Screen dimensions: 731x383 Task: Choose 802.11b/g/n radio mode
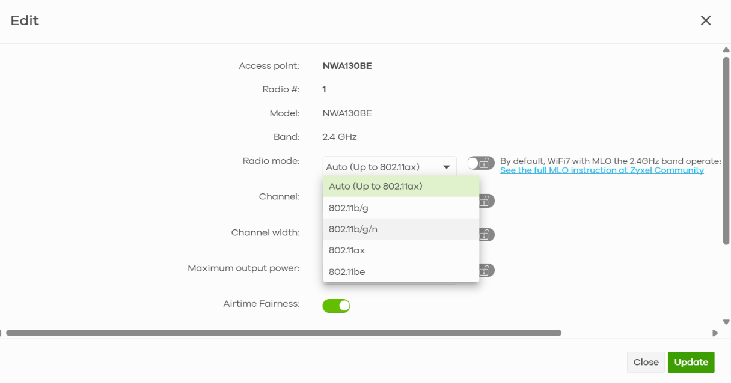coord(401,229)
